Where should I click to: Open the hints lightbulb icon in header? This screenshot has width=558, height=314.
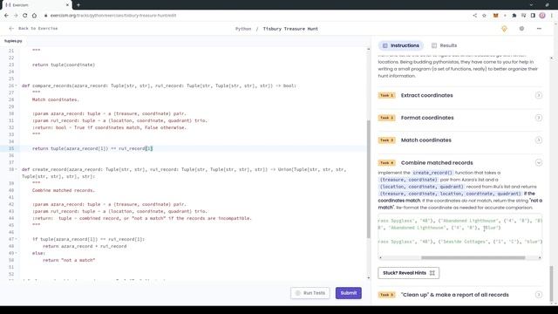504,29
